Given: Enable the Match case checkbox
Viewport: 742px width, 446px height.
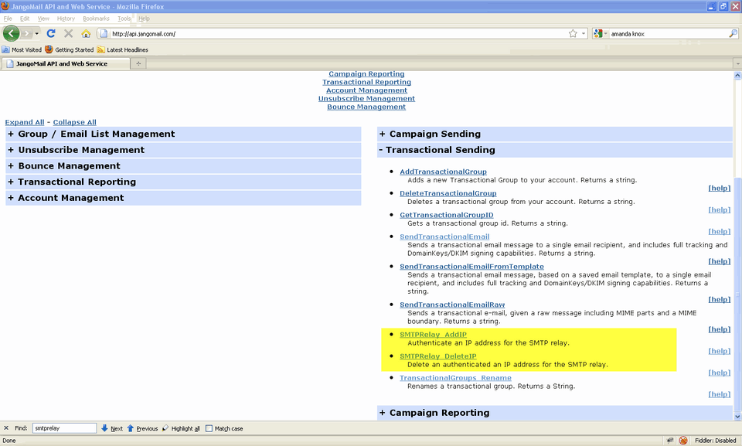Looking at the screenshot, I should coord(209,428).
